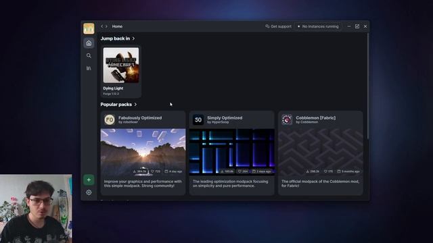
Task: Click the Dying Light instance name
Action: (x=113, y=88)
